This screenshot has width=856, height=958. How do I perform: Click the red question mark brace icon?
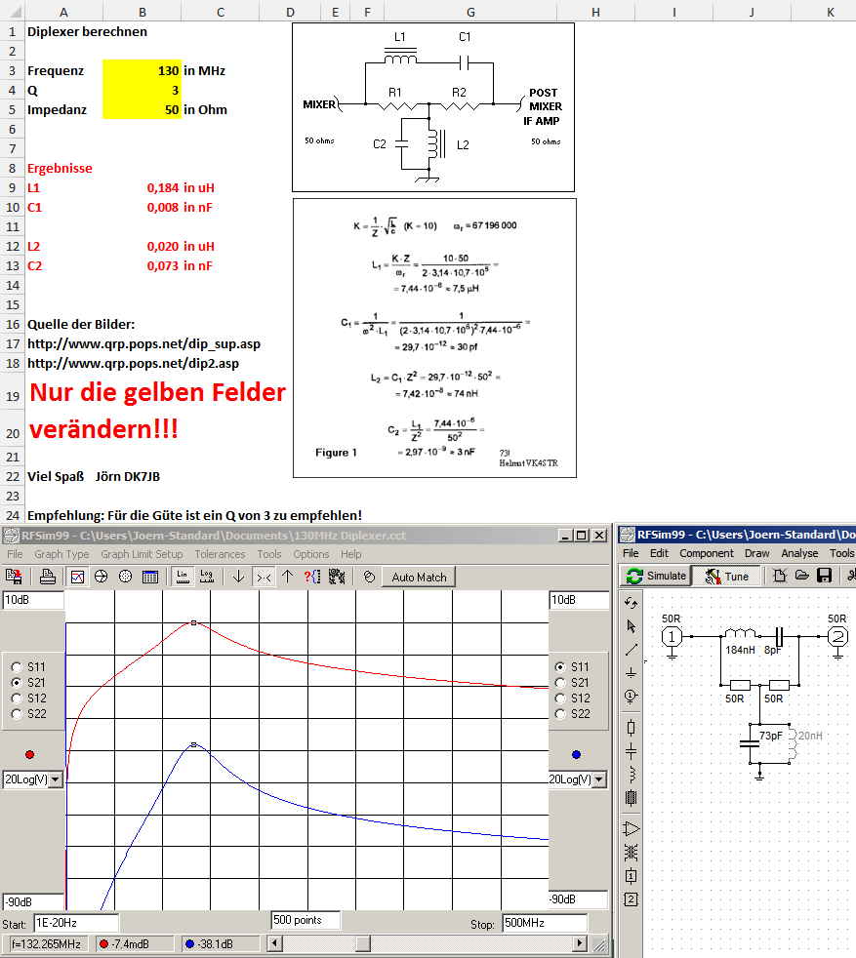pos(312,577)
